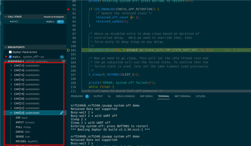The height and width of the screenshot is (146, 251).
Task: Enable Zephyr: Fatal errors breakpoint checkbox
Action: pyautogui.click(x=10, y=52)
